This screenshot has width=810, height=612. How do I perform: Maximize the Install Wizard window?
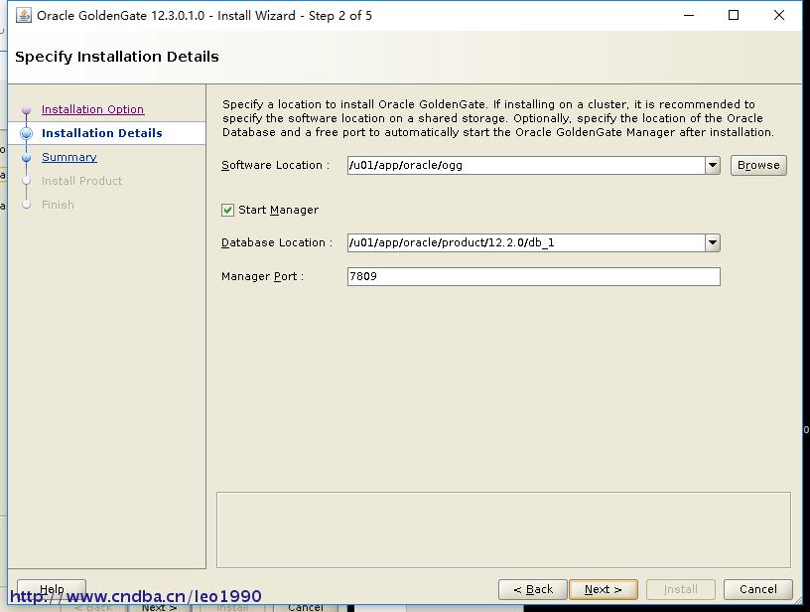point(734,16)
